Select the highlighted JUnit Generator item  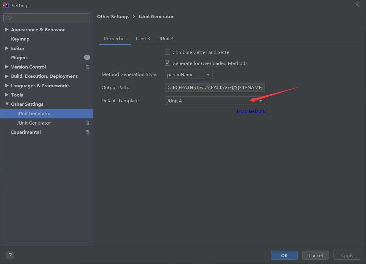coord(46,114)
